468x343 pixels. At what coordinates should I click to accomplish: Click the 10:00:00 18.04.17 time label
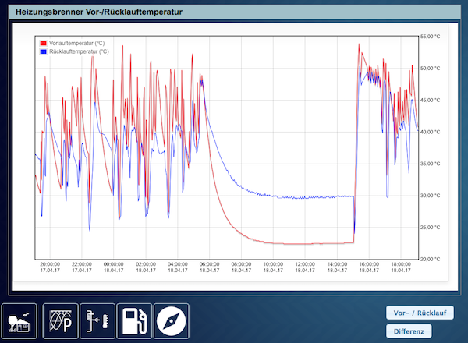click(273, 267)
